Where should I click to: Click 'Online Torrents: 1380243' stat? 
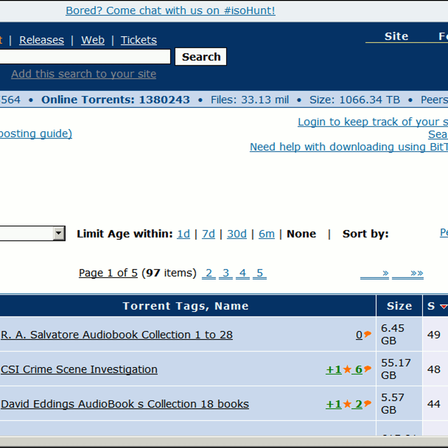(115, 100)
